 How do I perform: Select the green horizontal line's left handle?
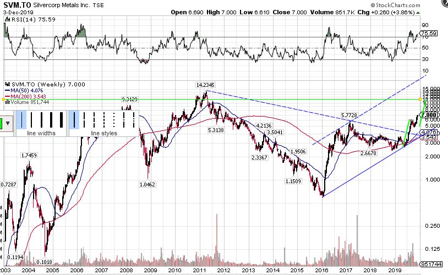[3, 99]
